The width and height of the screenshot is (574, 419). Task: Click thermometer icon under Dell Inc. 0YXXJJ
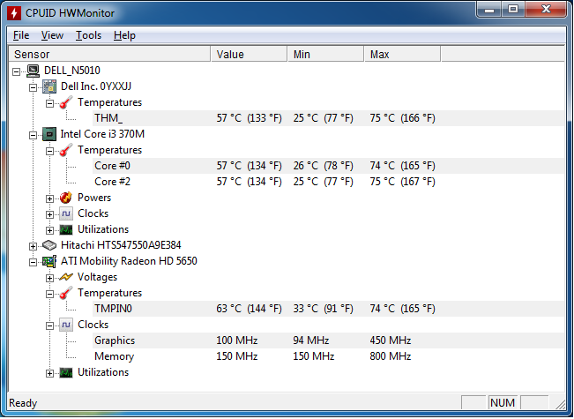[x=66, y=102]
